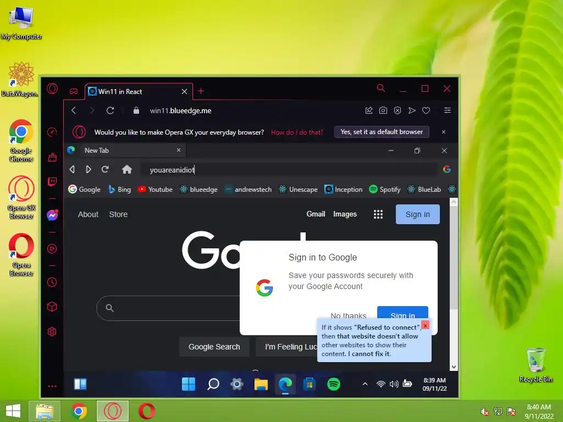Click the 'How do I do that?' link

(297, 132)
